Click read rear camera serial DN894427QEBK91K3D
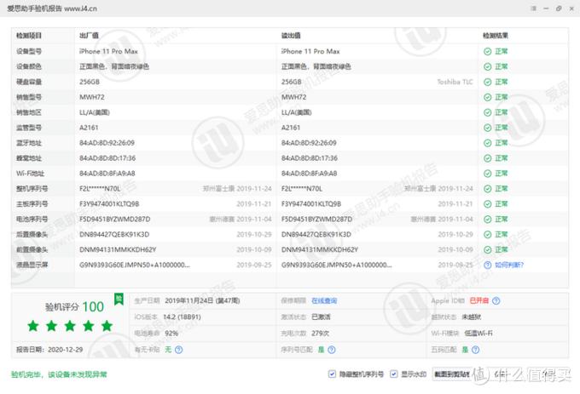The image size is (580, 394). click(316, 235)
